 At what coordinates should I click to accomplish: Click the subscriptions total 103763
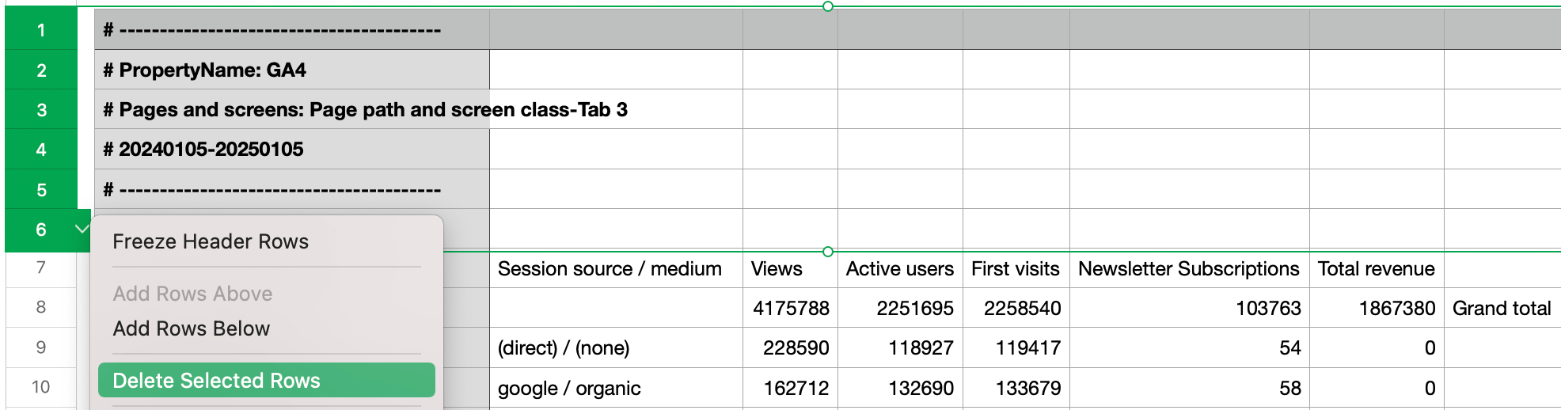pyautogui.click(x=1190, y=308)
